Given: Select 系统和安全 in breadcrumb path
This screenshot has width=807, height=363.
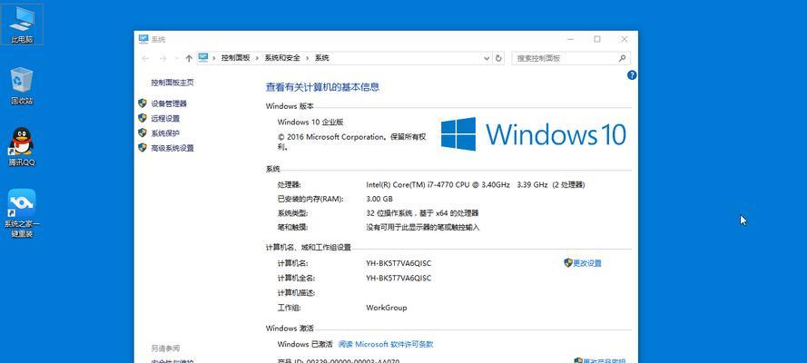Looking at the screenshot, I should tap(282, 59).
